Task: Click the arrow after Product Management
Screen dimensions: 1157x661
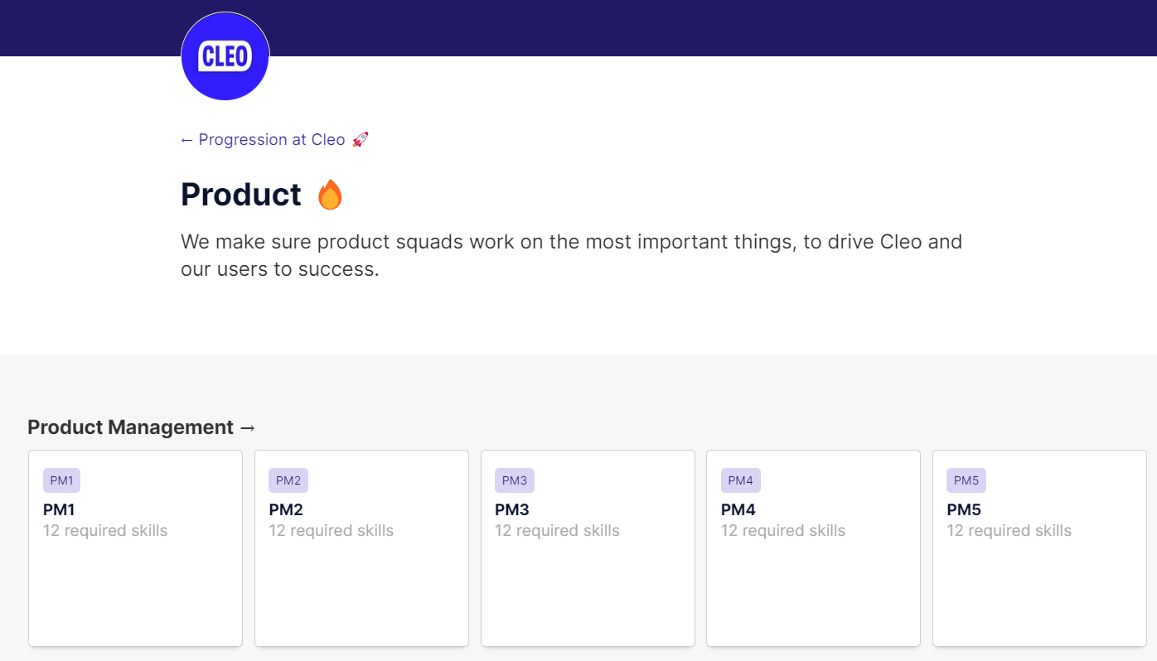Action: click(247, 427)
